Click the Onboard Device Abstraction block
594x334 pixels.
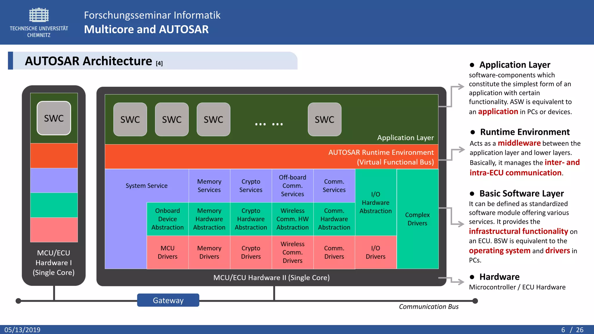[167, 219]
